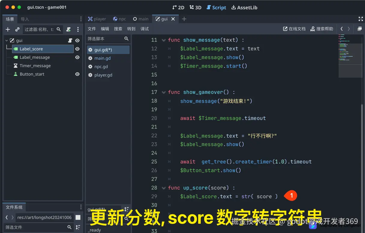Open the 转到 menu
This screenshot has height=233, width=365.
[x=131, y=29]
